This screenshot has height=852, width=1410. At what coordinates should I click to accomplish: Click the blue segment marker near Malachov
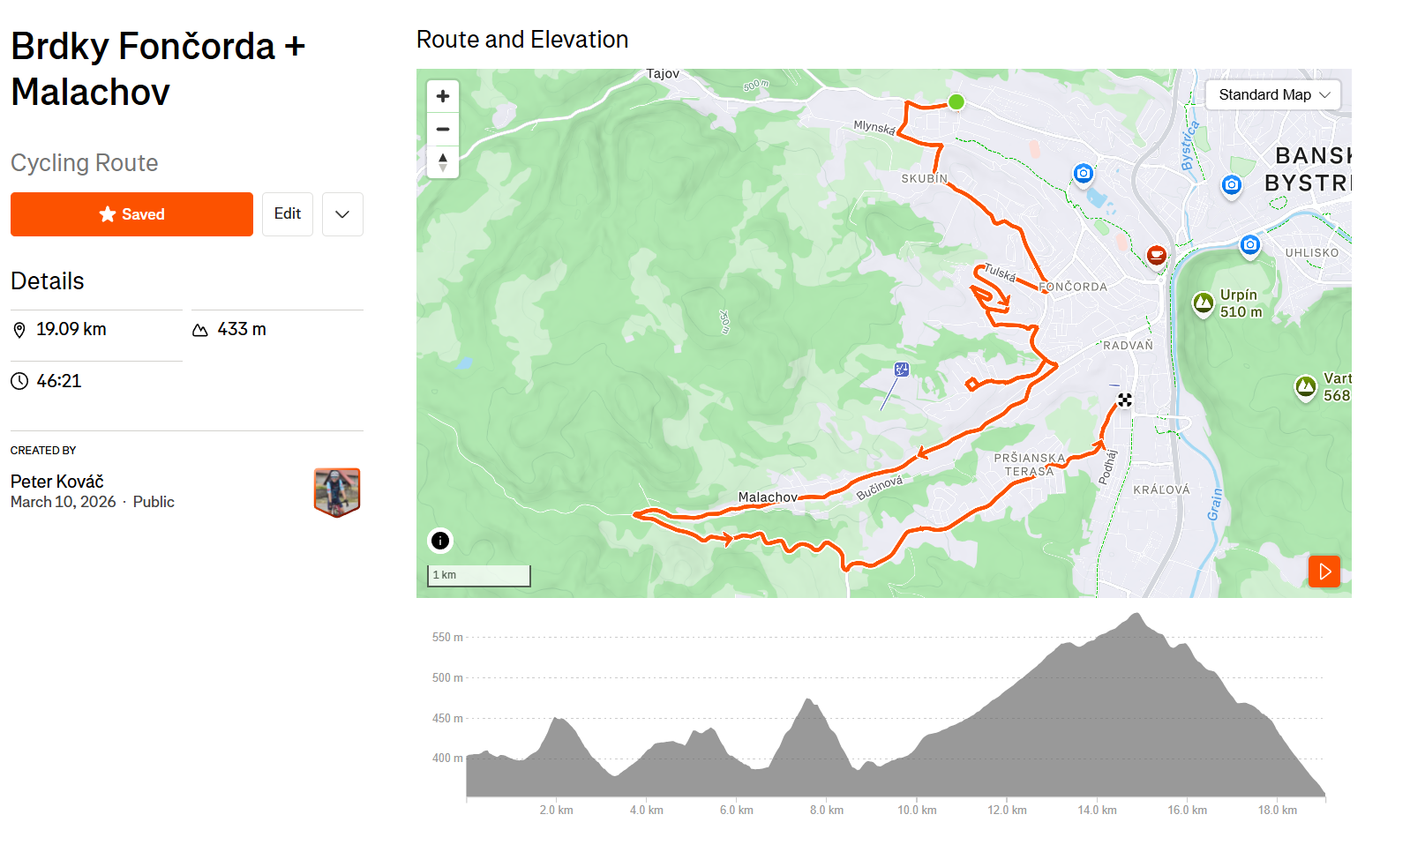pyautogui.click(x=901, y=370)
